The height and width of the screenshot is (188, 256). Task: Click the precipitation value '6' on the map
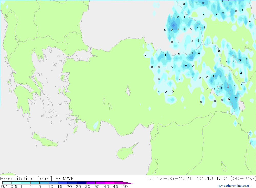click(203, 3)
